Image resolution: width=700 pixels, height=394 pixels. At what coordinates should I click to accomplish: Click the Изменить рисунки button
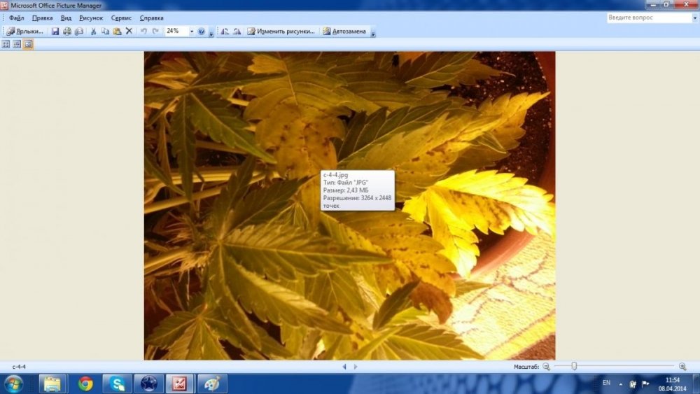[281, 31]
